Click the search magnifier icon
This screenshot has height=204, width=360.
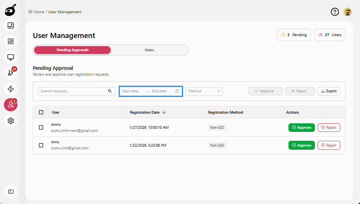[x=110, y=91]
